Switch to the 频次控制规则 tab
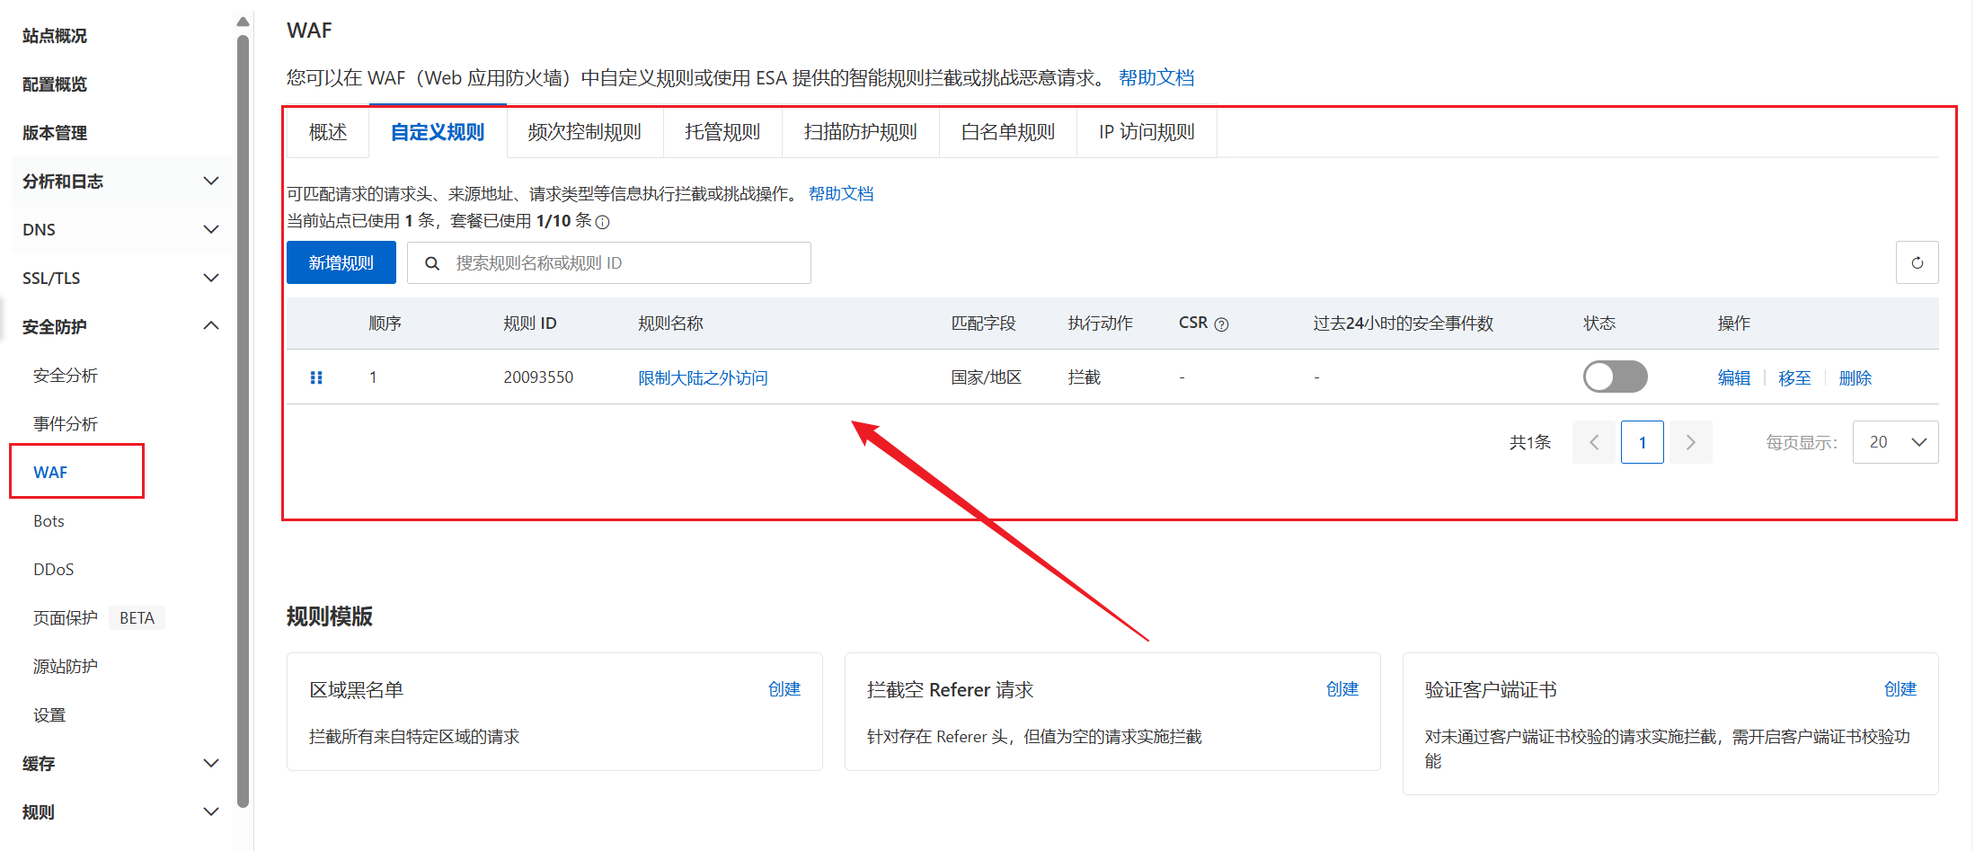The width and height of the screenshot is (1975, 851). [584, 132]
